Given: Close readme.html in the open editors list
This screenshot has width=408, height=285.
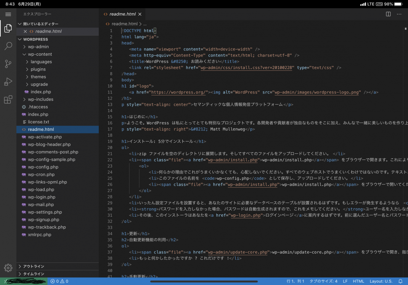Looking at the screenshot, I should click(25, 31).
